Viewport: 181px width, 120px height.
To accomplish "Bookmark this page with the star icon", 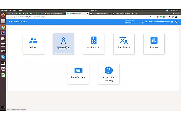I will [x=154, y=17].
